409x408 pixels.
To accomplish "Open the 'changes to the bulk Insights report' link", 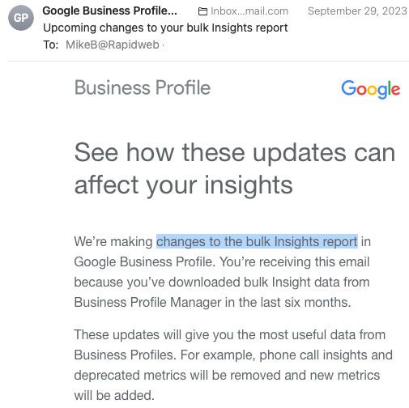I will pos(257,241).
